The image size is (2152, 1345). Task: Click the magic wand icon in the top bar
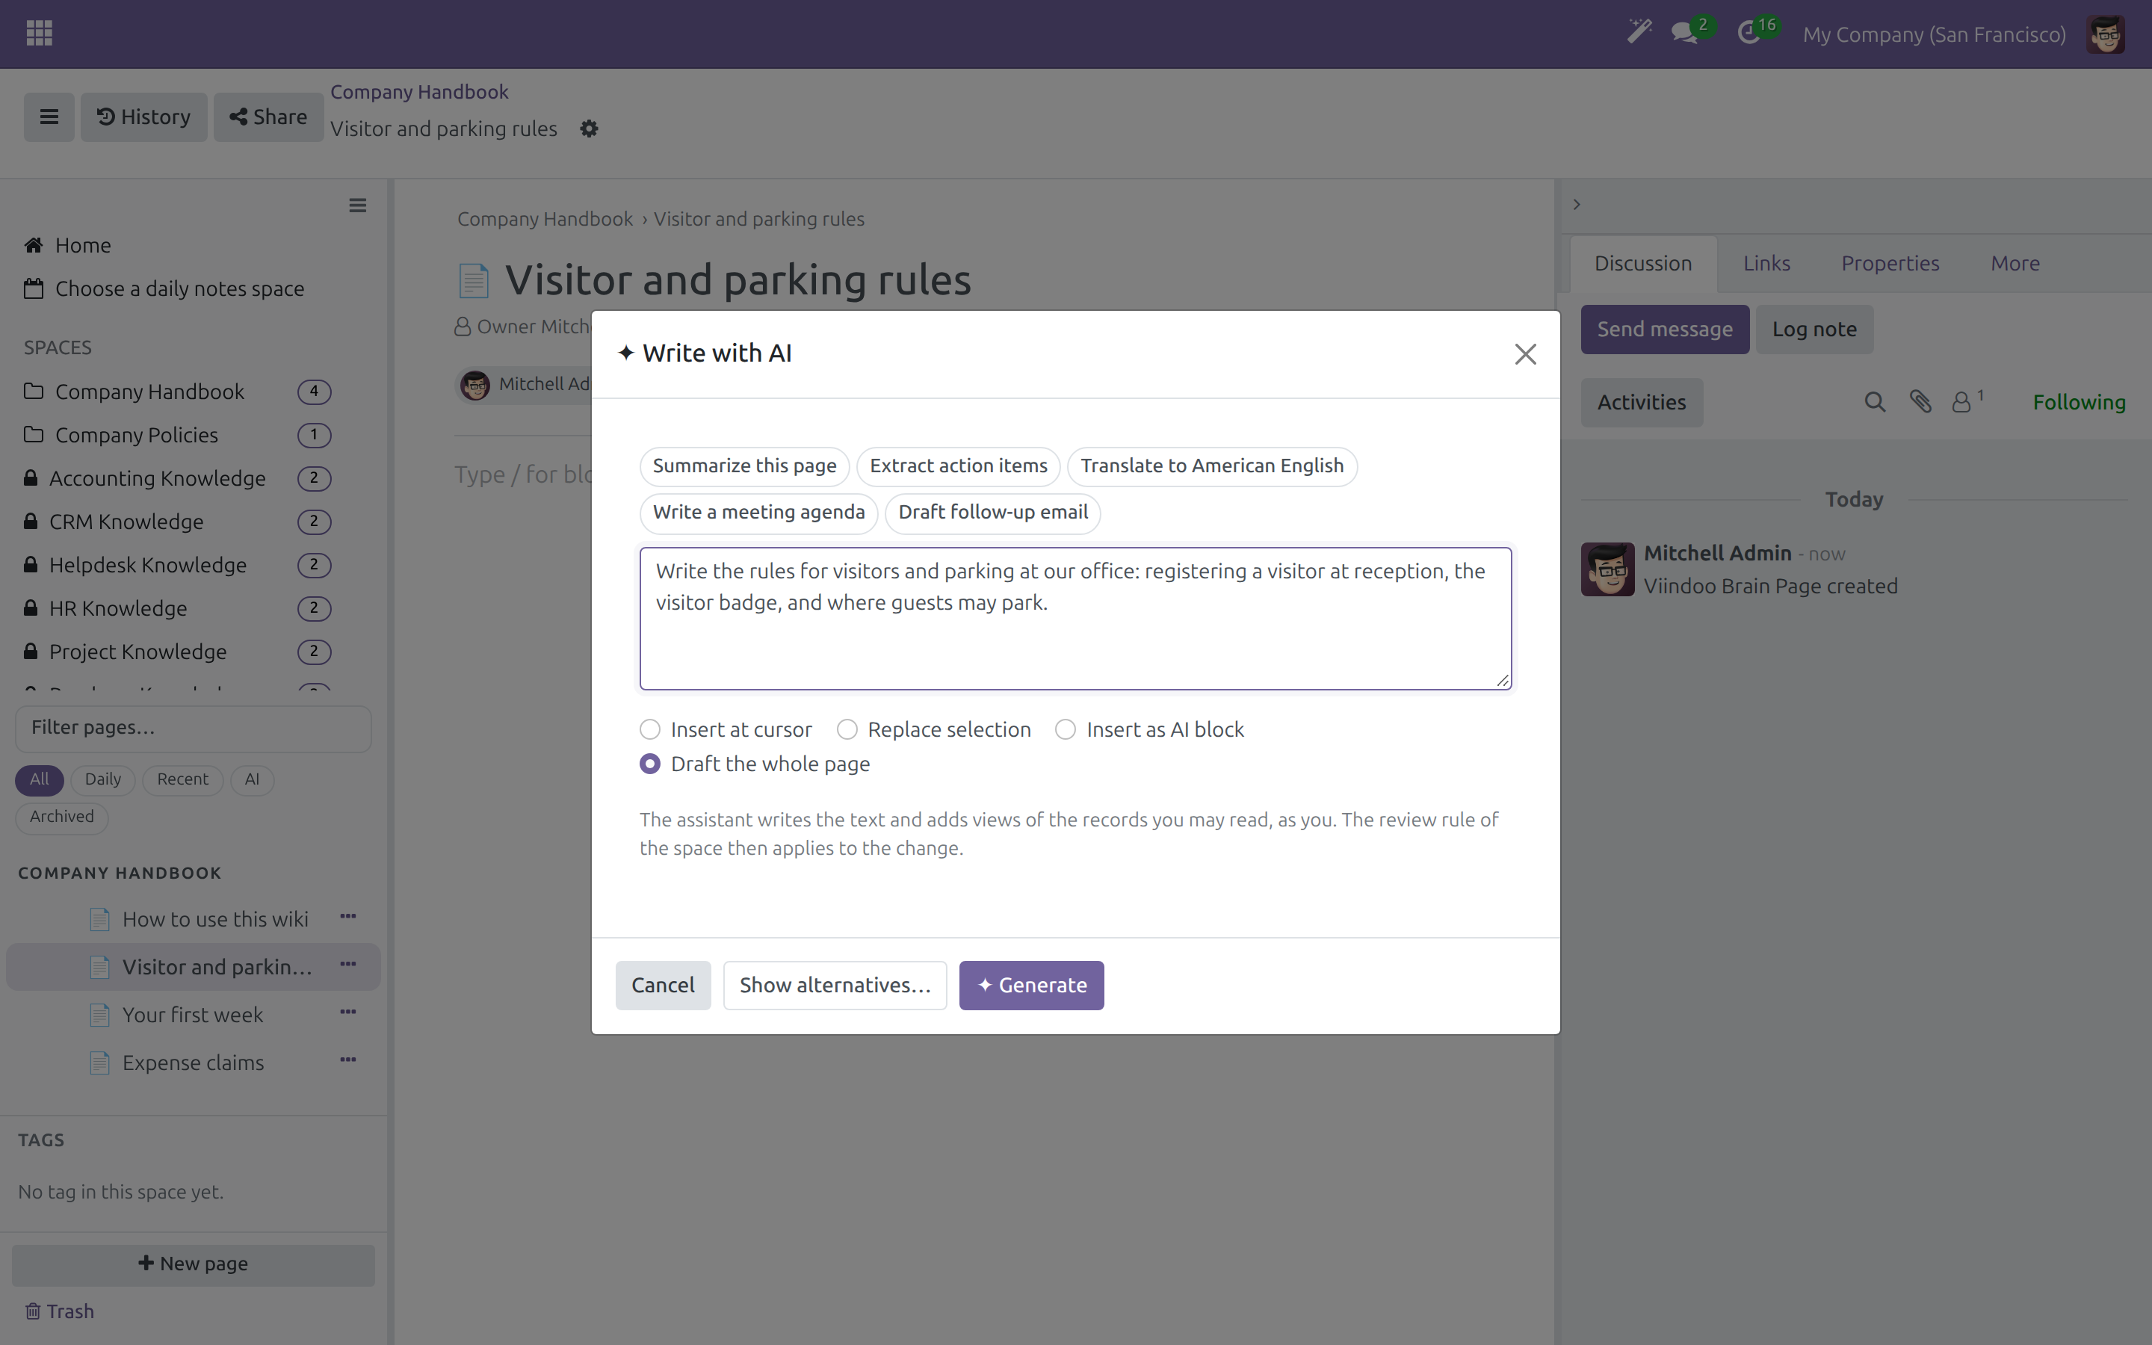tap(1639, 33)
